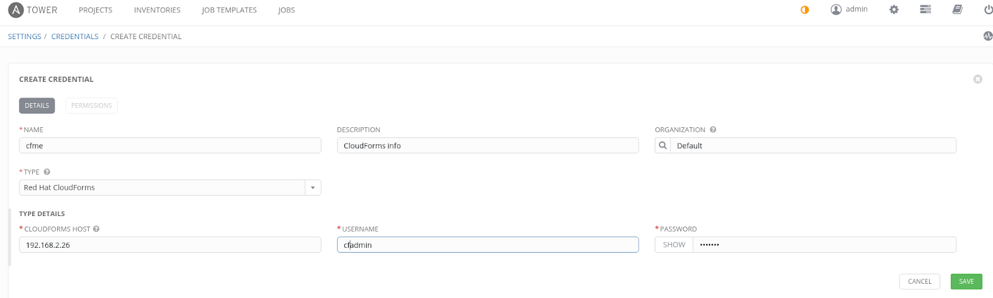Show help tooltip for CloudForms Host
This screenshot has width=993, height=298.
point(96,229)
